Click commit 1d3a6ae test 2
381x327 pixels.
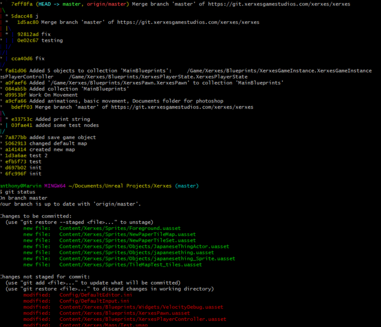[x=26, y=155]
